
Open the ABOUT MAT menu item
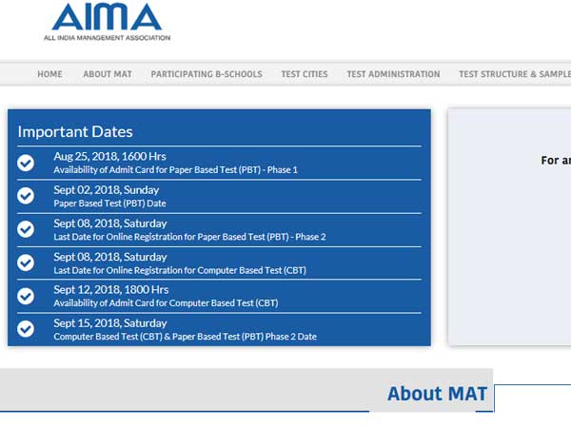click(x=108, y=74)
